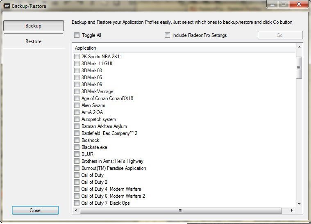Tick the 3DMark03 checkbox

point(77,70)
